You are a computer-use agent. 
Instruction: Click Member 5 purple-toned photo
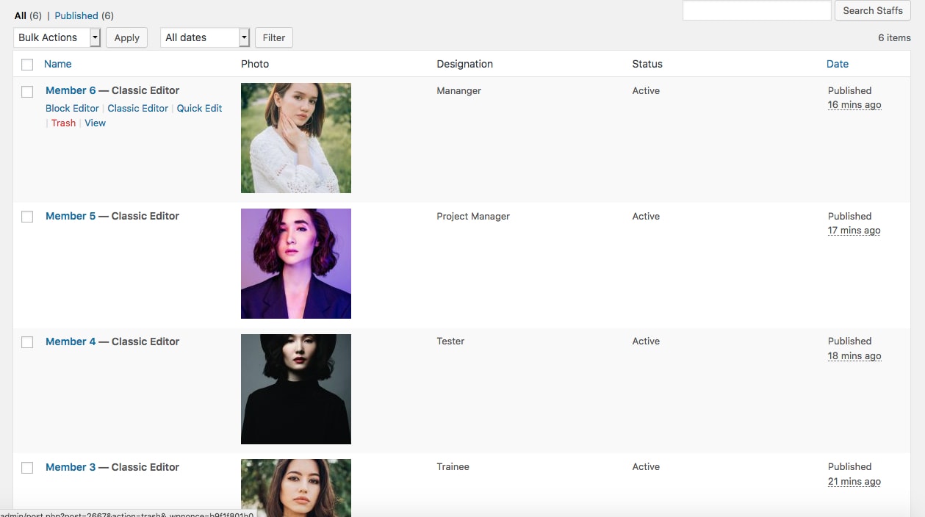pos(296,264)
